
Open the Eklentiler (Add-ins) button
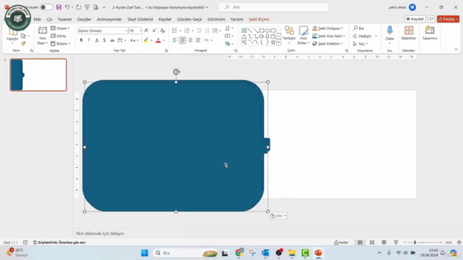409,32
